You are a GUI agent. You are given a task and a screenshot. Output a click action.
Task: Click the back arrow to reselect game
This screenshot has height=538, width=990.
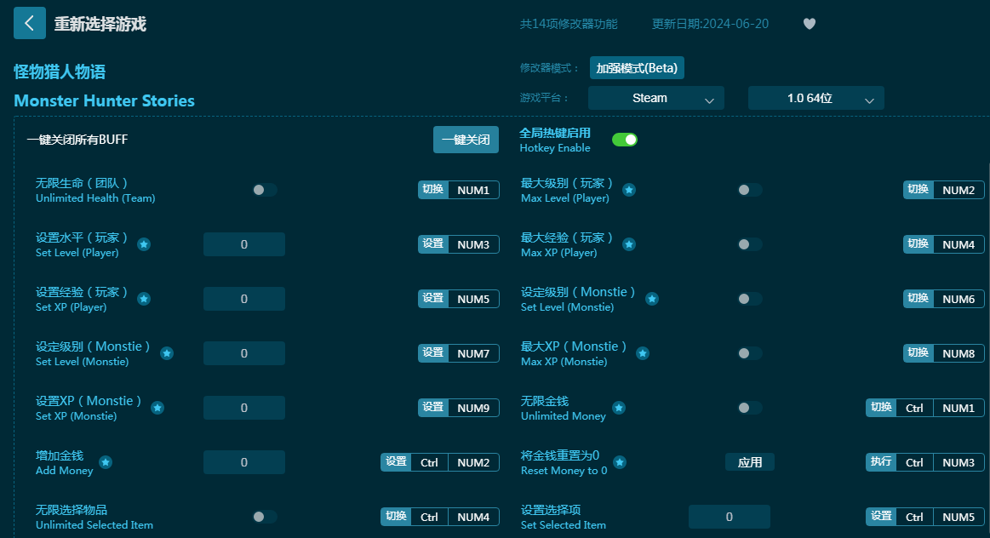[30, 23]
